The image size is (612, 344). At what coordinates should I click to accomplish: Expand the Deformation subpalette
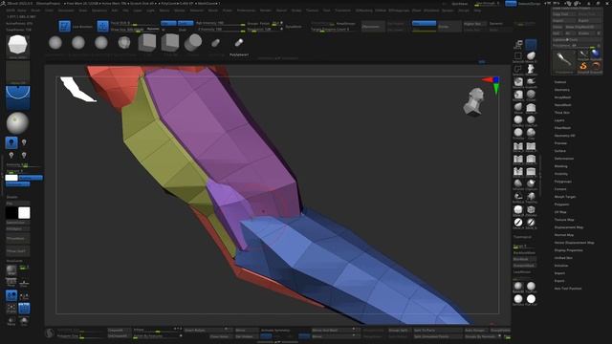click(564, 159)
